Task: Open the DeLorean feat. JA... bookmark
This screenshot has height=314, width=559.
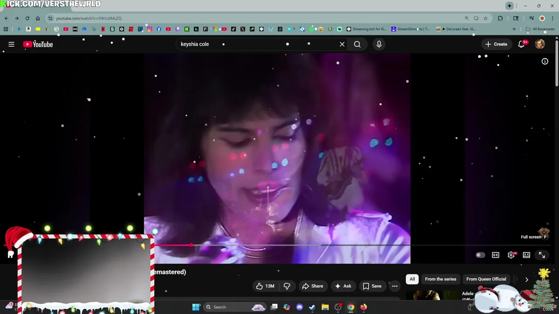Action: 455,29
